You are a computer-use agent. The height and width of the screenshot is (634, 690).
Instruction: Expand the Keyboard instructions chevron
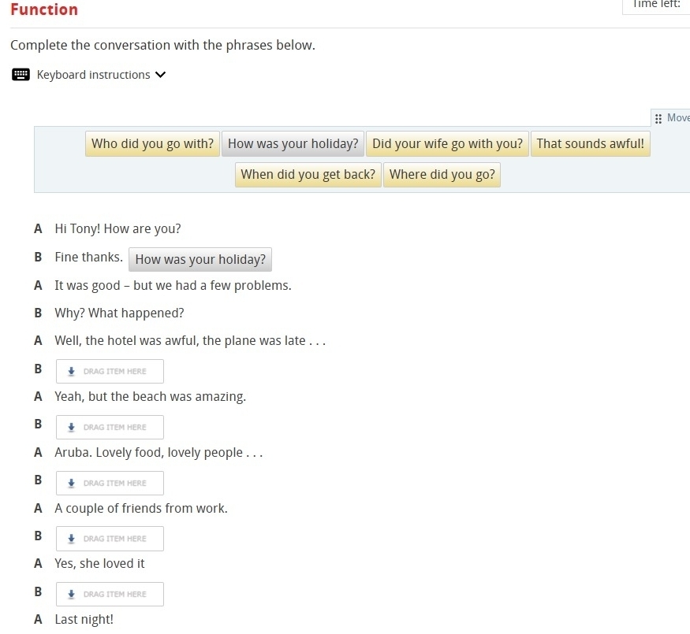tap(161, 75)
